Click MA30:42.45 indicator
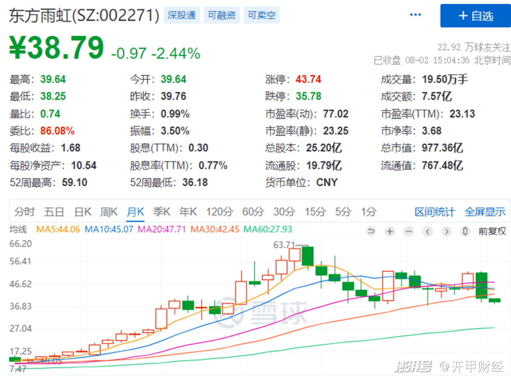Image resolution: width=511 pixels, height=376 pixels. [215, 229]
